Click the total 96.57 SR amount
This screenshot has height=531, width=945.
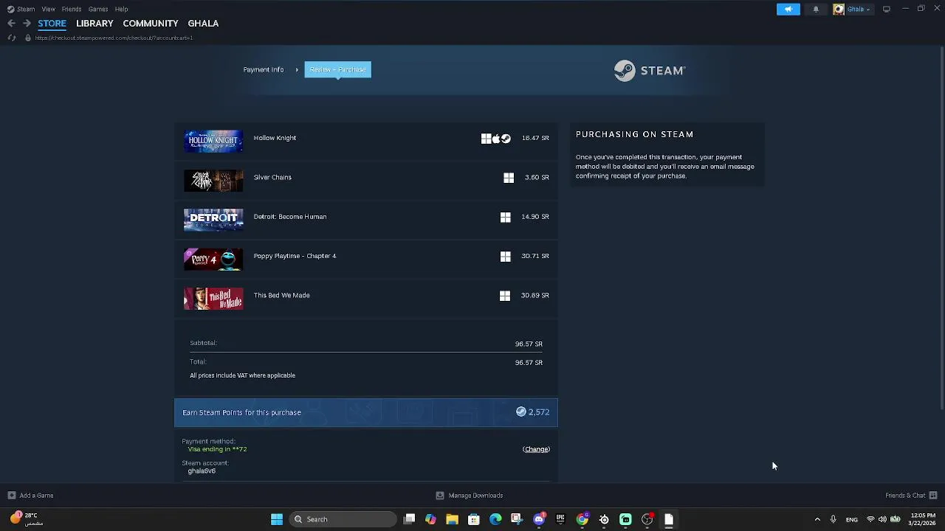[529, 363]
